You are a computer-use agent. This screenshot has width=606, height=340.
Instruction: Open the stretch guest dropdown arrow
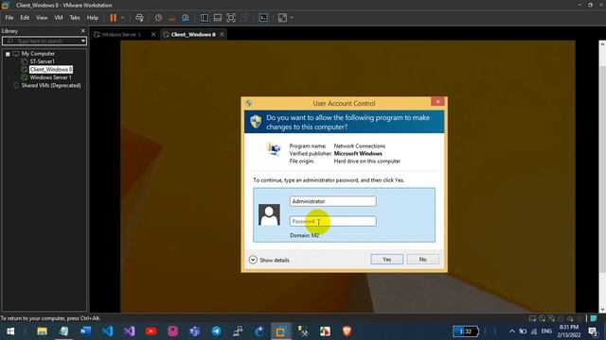click(x=292, y=18)
